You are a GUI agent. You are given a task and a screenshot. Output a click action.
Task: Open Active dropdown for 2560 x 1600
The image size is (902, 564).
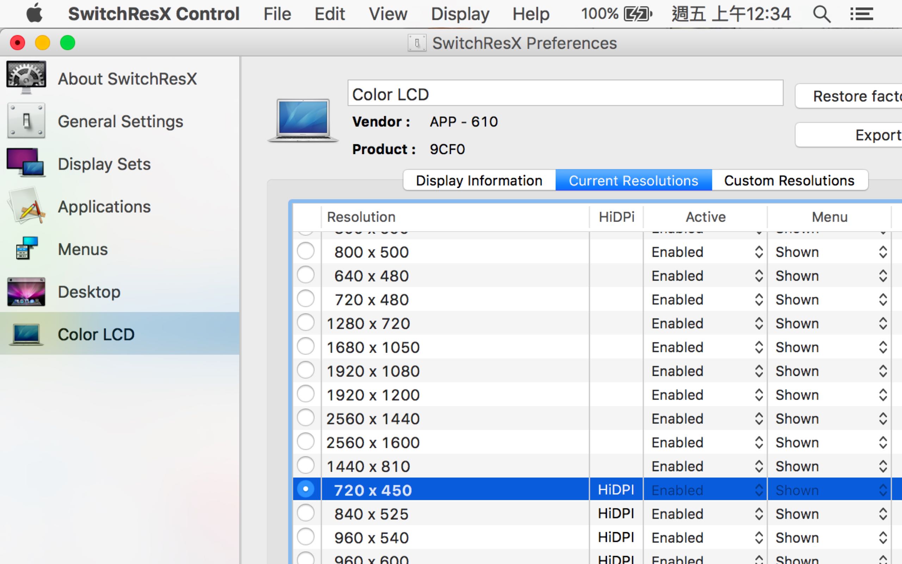pos(705,443)
